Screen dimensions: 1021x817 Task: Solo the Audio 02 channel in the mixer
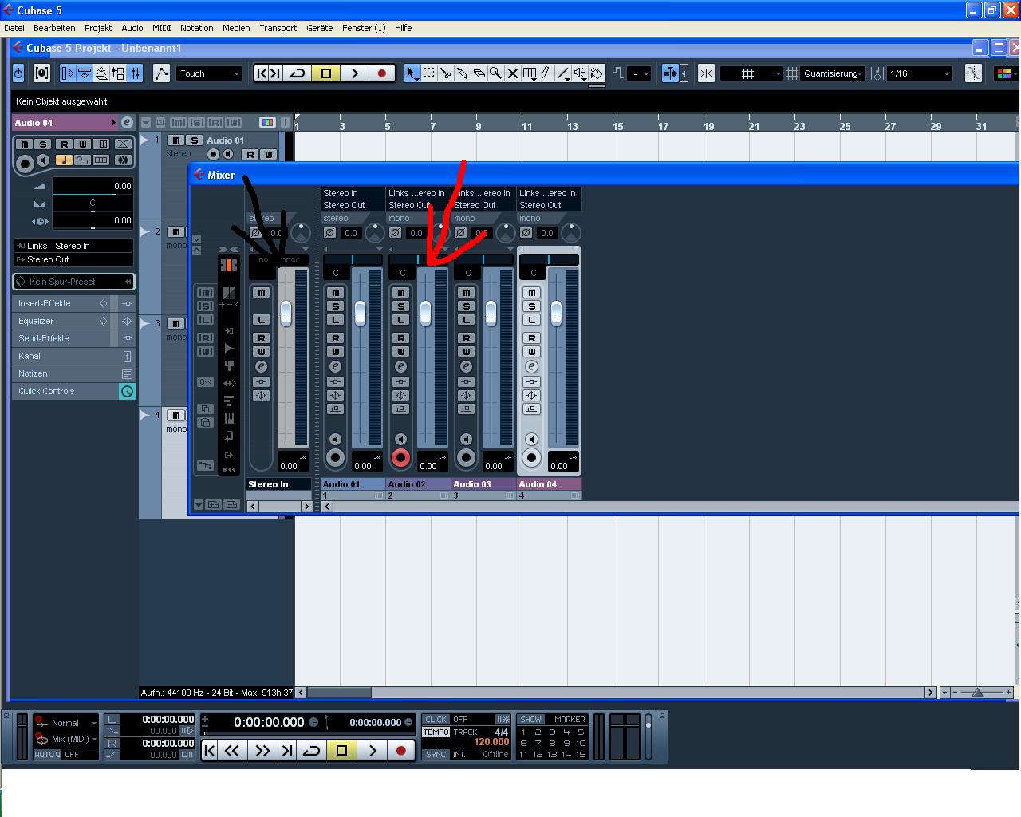click(401, 306)
